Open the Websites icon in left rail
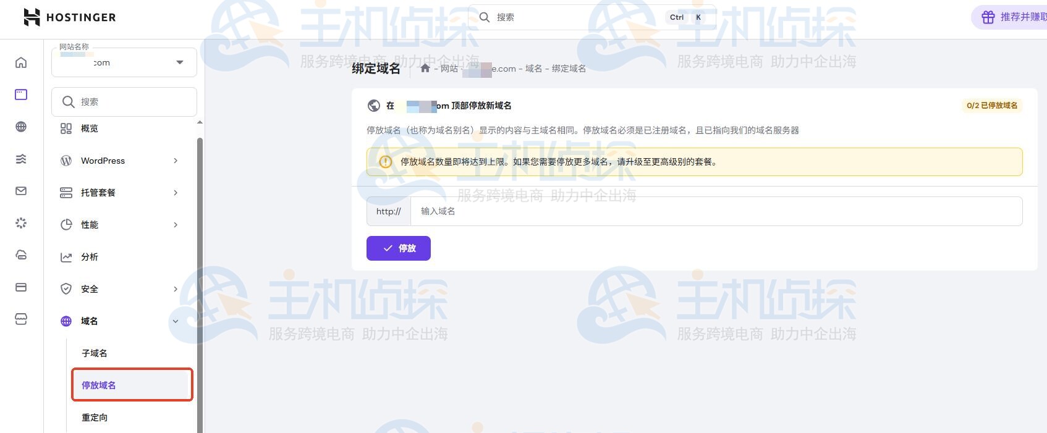Image resolution: width=1047 pixels, height=433 pixels. (21, 95)
